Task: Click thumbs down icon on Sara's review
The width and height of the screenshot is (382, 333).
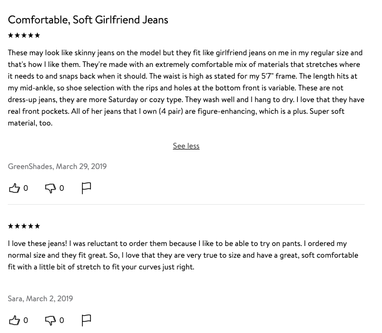Action: [50, 320]
